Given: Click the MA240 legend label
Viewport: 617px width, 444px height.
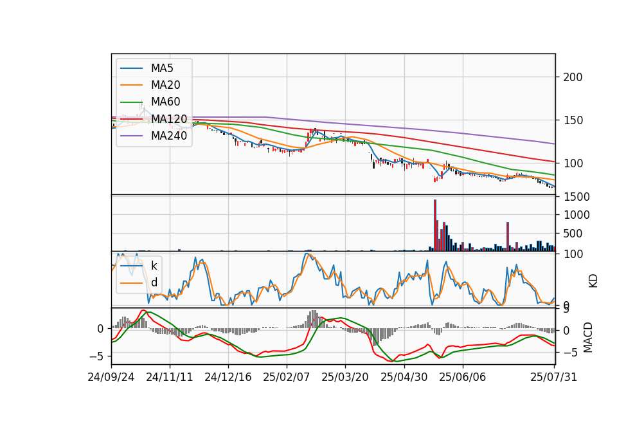Looking at the screenshot, I should pos(169,136).
